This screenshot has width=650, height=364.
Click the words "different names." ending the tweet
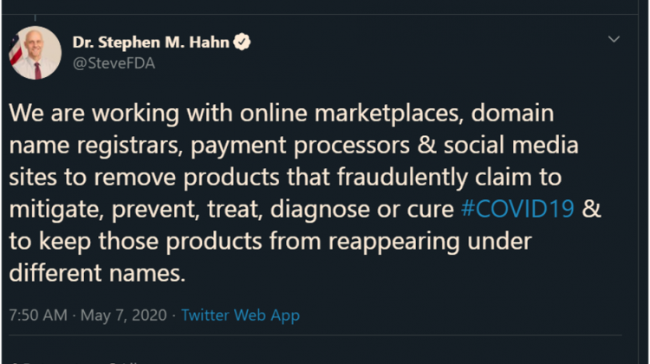[x=97, y=274]
